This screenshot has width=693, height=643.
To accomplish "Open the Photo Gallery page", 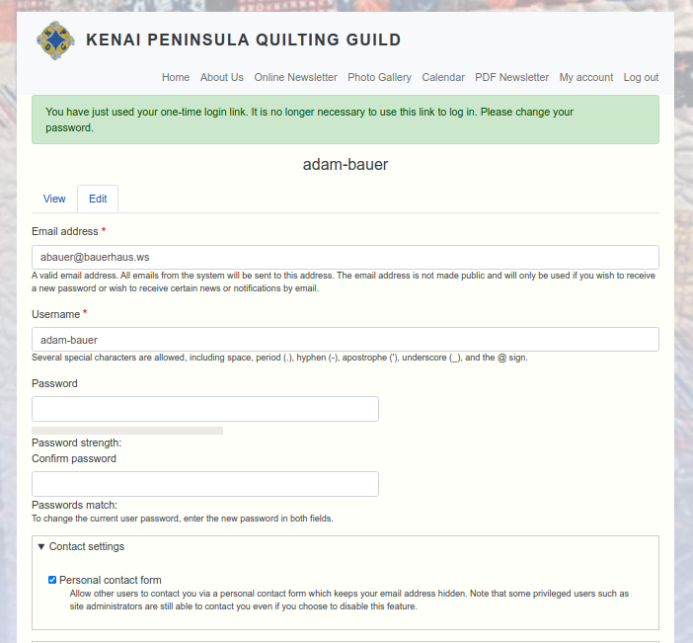I will 379,77.
